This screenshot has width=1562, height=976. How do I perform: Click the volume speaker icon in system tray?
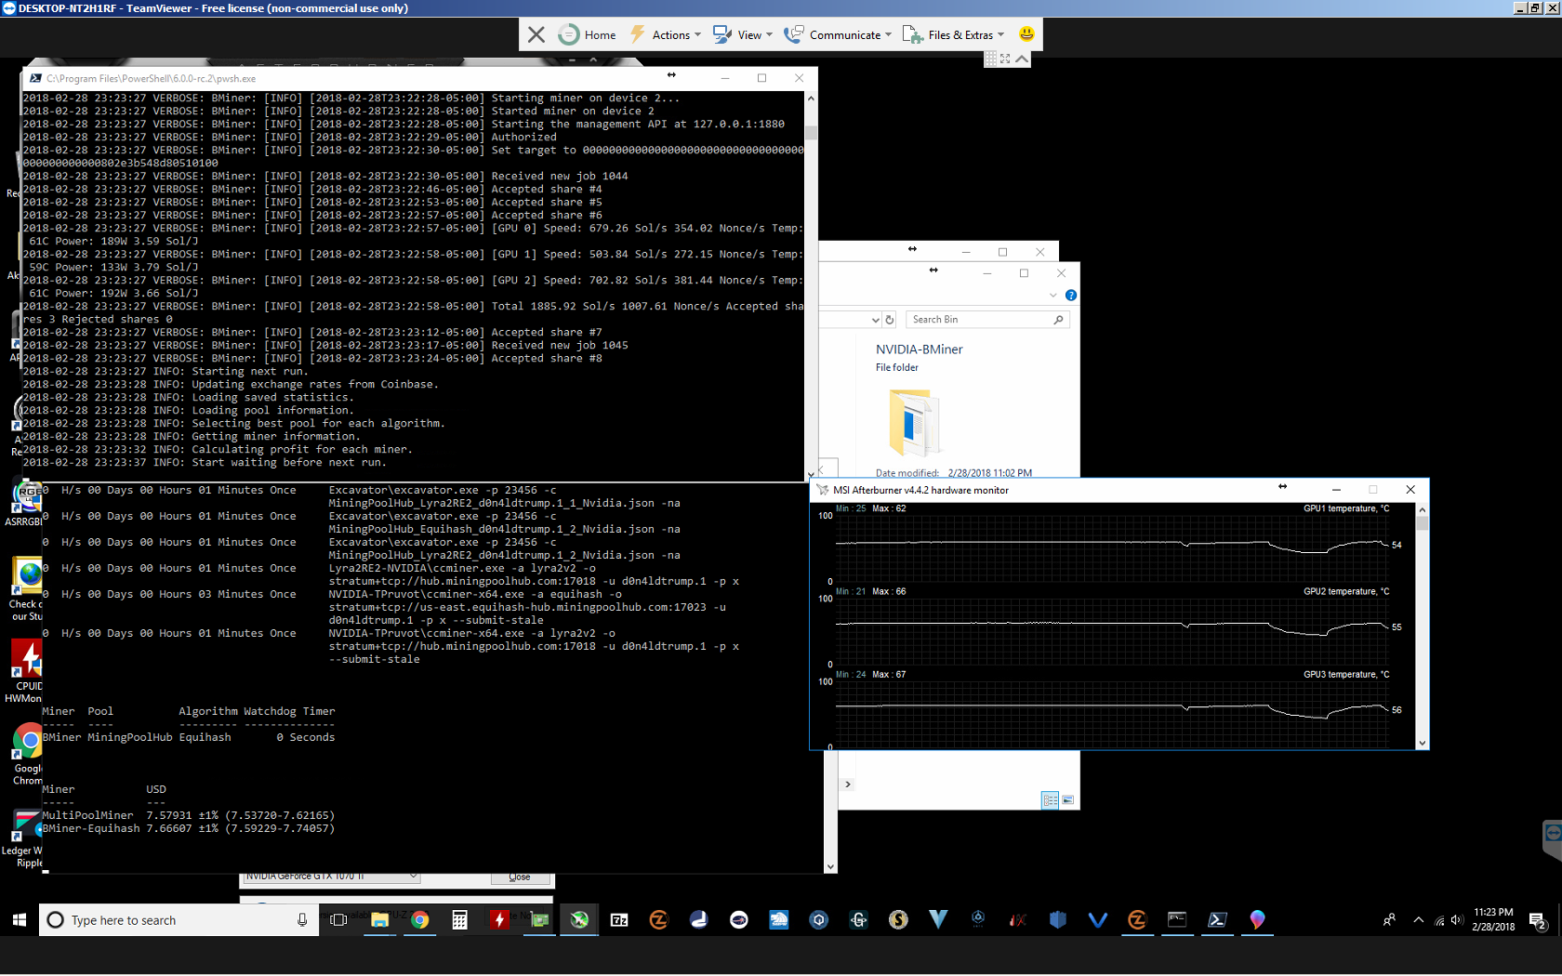pyautogui.click(x=1457, y=920)
